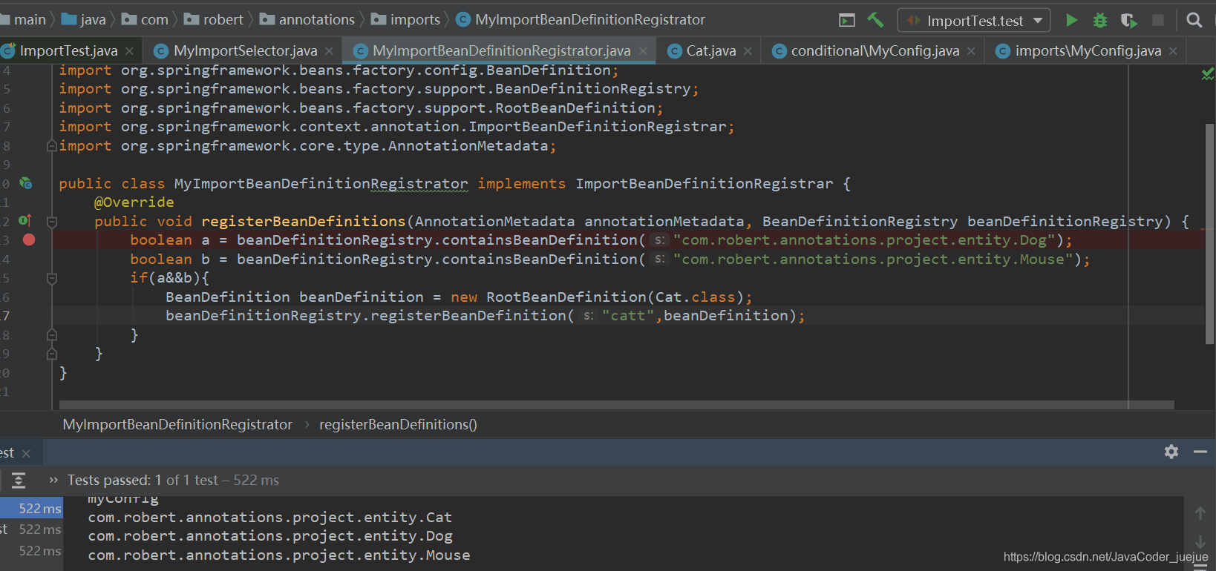Click the main breadcrumb folder
1216x571 pixels.
click(23, 19)
